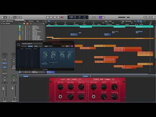The height and width of the screenshot is (117, 156).
Task: Adjust the top-left knob of left Omni Channel
Action: pyautogui.click(x=60, y=87)
